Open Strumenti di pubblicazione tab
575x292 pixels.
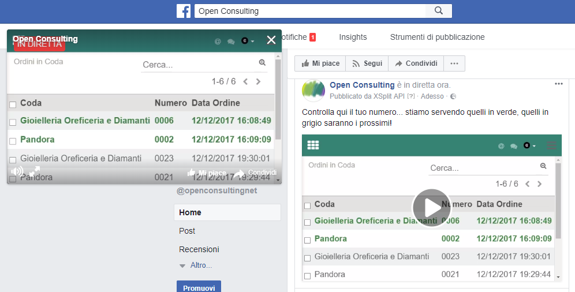click(x=437, y=37)
